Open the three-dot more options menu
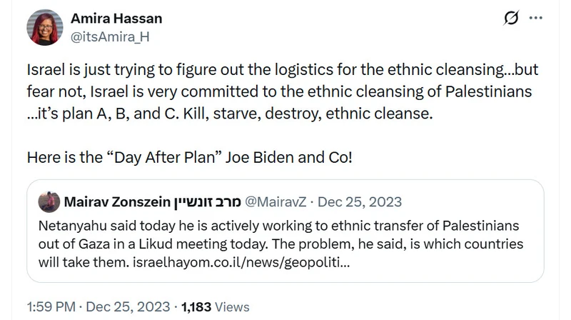 (x=536, y=17)
